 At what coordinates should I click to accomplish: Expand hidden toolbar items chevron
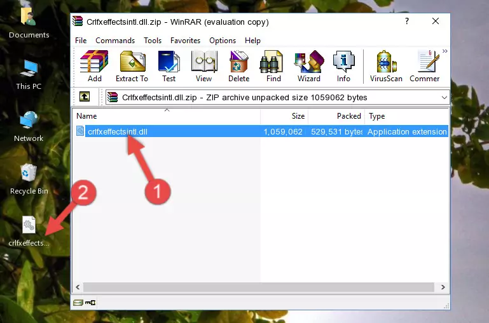pyautogui.click(x=445, y=51)
